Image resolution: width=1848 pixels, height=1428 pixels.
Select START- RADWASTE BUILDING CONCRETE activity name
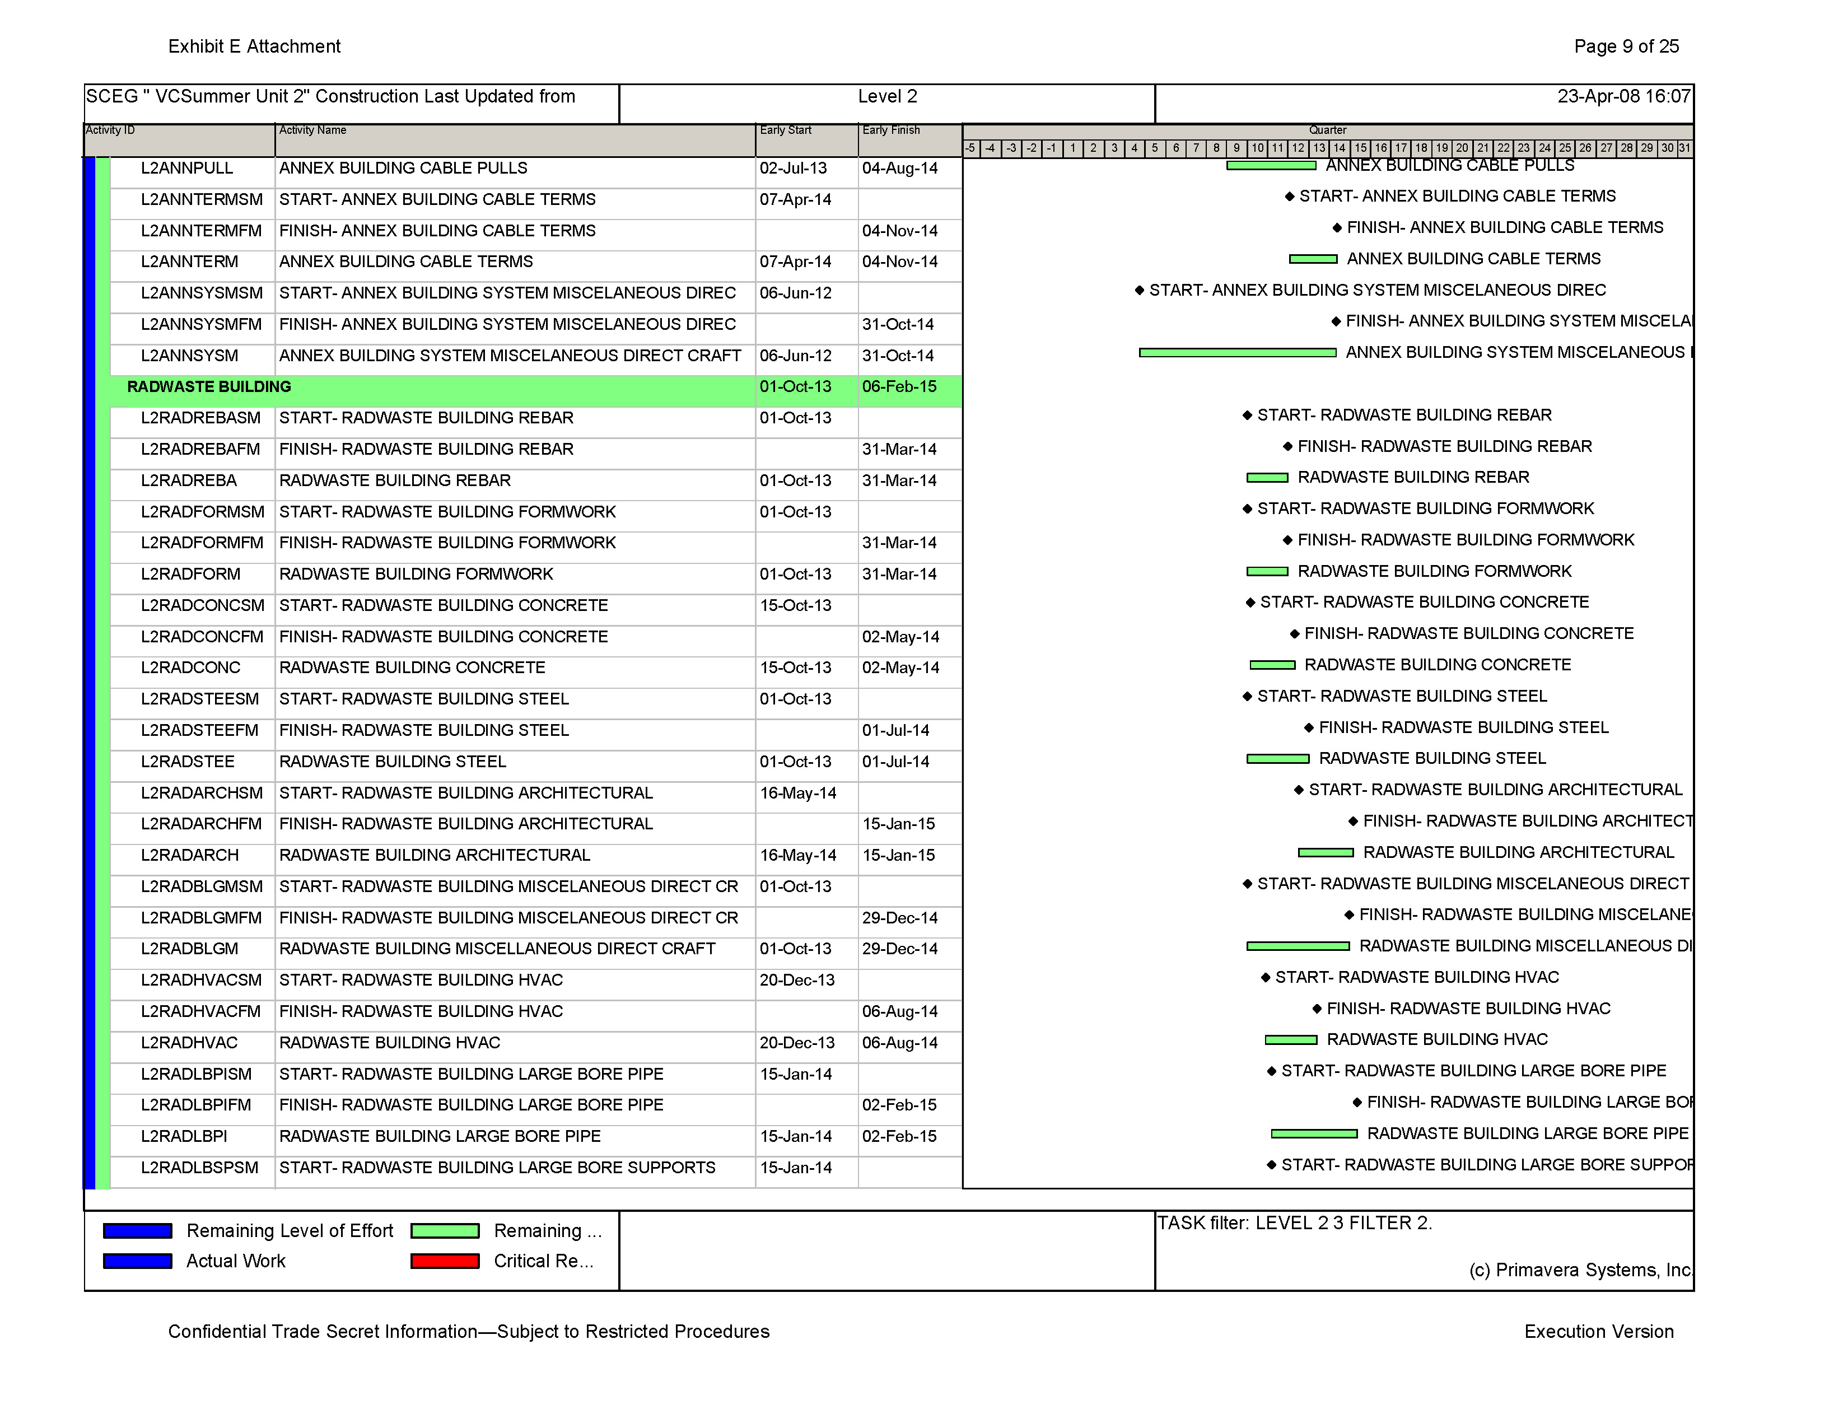444,606
